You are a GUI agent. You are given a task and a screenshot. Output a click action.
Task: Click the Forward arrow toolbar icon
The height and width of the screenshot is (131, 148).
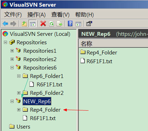[x=13, y=24]
